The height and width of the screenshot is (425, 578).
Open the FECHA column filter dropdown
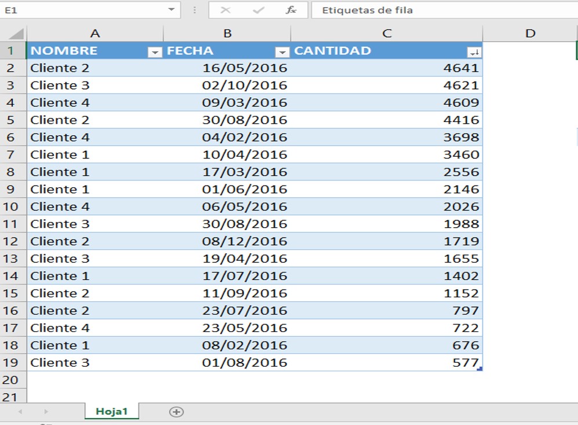click(x=282, y=52)
